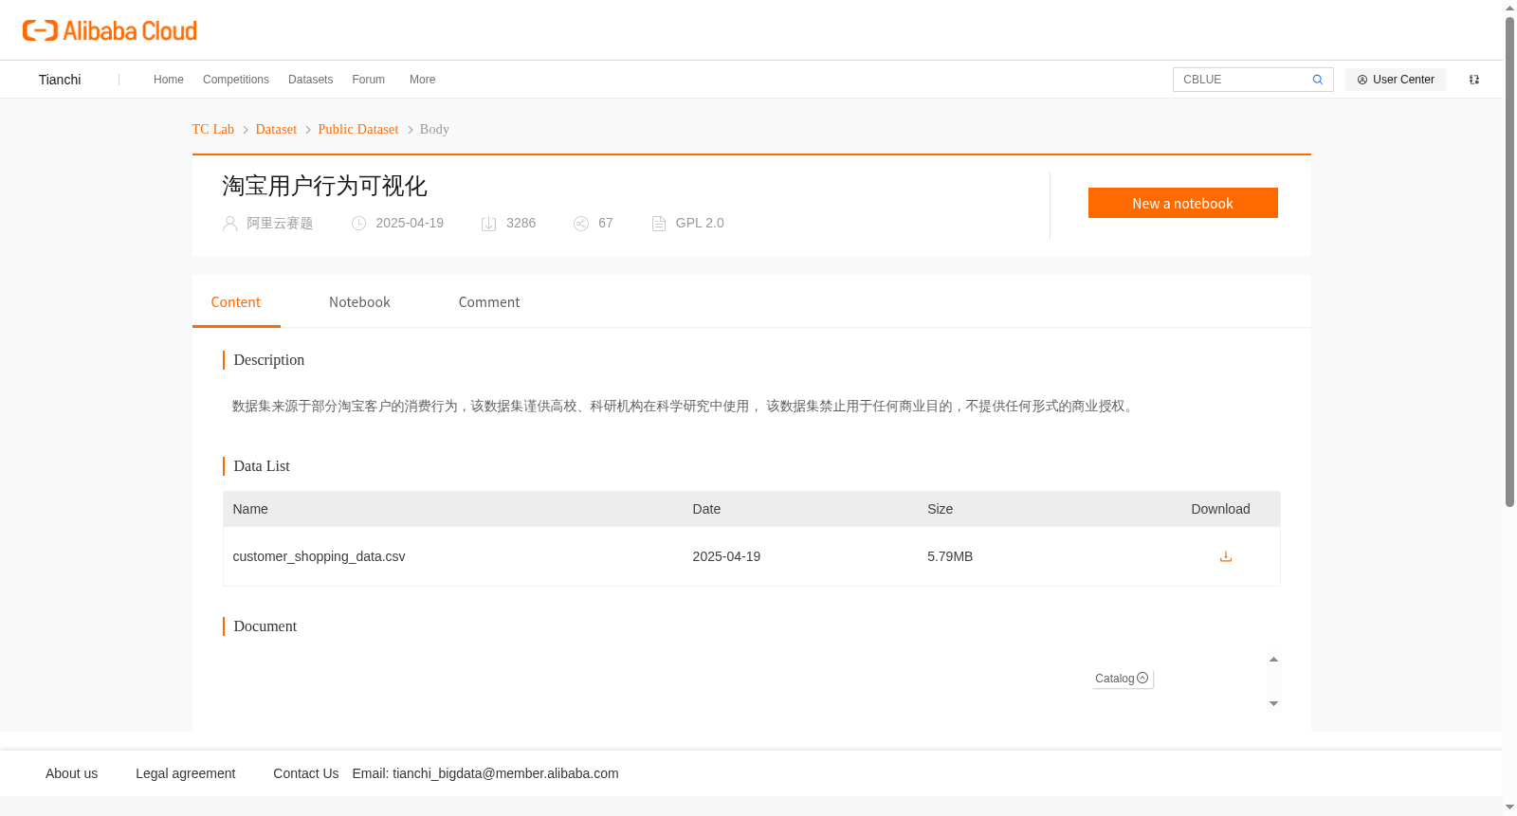Screen dimensions: 1517x816
Task: Open the Contact Us footer link
Action: 305,773
